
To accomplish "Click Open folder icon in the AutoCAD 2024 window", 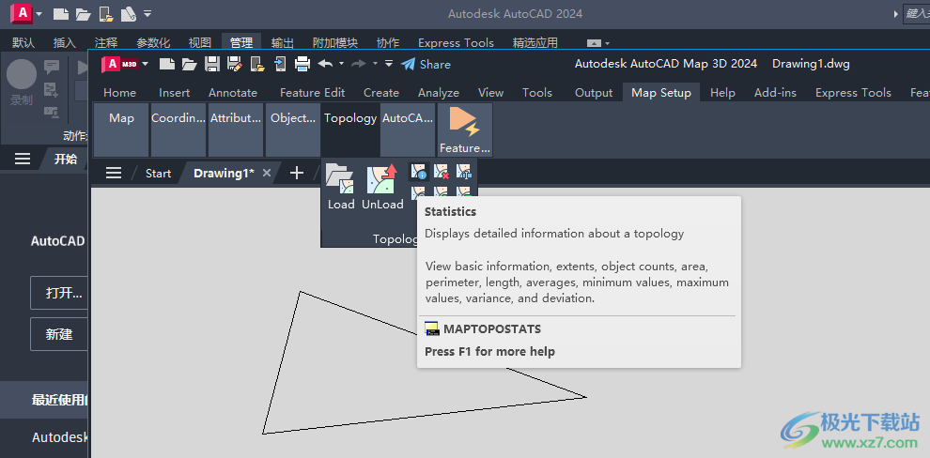I will [83, 14].
